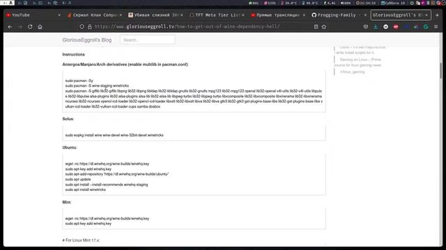446x250 pixels.
Task: Switch to workspace 3 in top bar
Action: (x=38, y=3)
